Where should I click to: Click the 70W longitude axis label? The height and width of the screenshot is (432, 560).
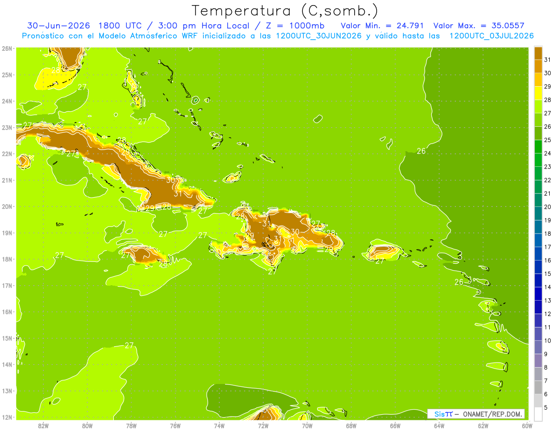click(x=307, y=425)
